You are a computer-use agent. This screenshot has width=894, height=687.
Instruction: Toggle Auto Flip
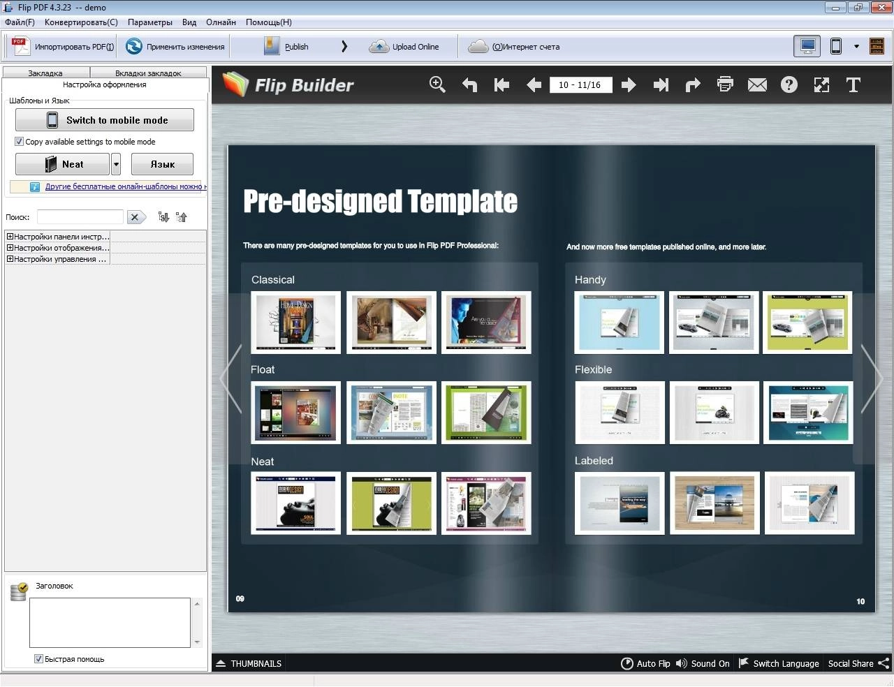tap(645, 663)
